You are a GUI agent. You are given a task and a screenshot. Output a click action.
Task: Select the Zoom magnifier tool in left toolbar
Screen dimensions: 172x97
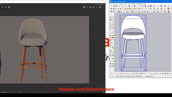[x=111, y=53]
